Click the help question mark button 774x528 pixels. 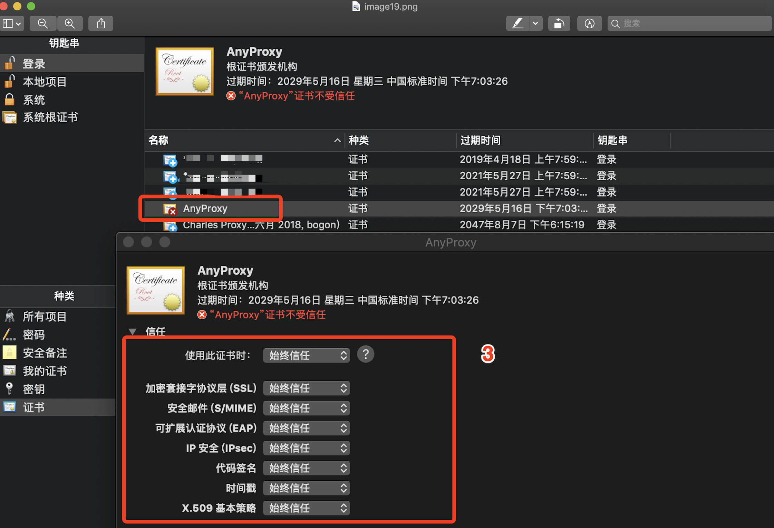(366, 354)
